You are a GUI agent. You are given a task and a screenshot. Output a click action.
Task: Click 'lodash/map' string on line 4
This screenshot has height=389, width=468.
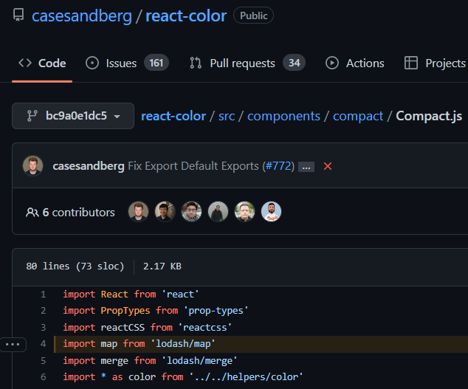(183, 344)
